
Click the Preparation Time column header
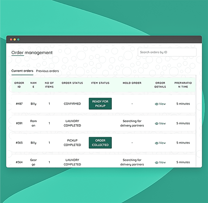pos(183,85)
